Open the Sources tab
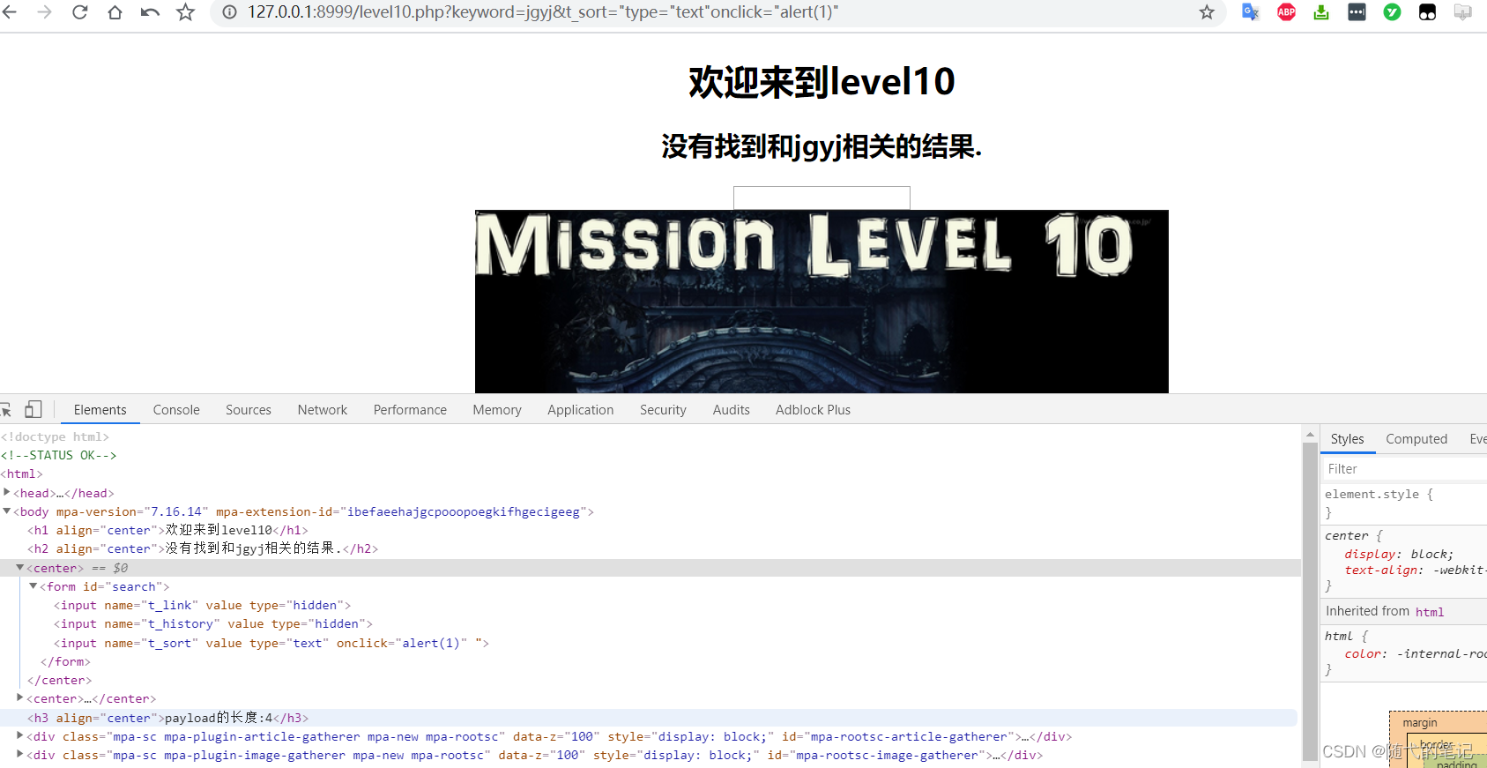 [249, 410]
